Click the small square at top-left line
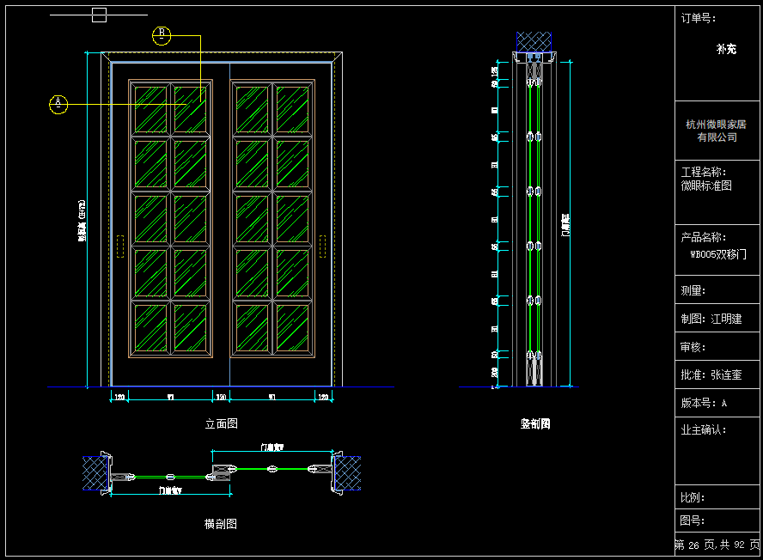The width and height of the screenshot is (763, 560). [99, 15]
